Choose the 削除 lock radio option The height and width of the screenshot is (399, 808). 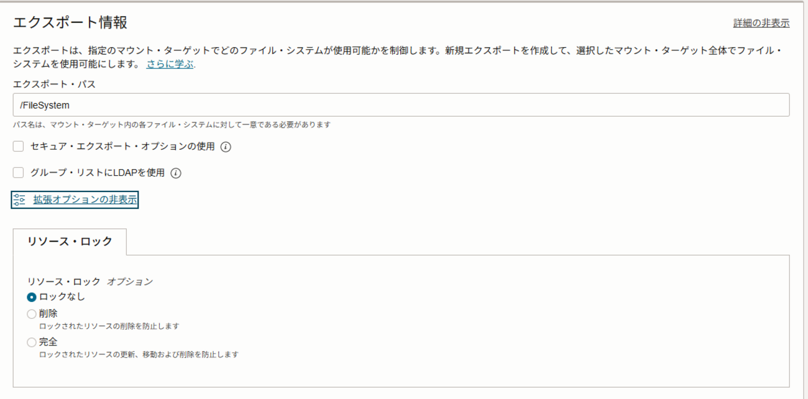click(x=32, y=314)
